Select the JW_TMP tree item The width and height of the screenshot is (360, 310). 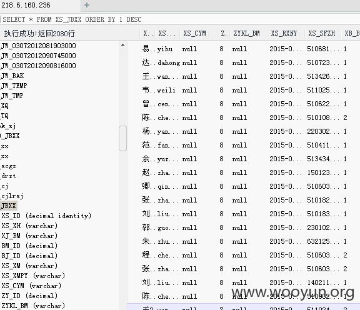tap(12, 96)
